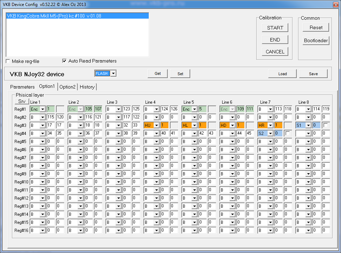341x253 pixels.
Task: Click the calibration CANCEL button
Action: [275, 52]
